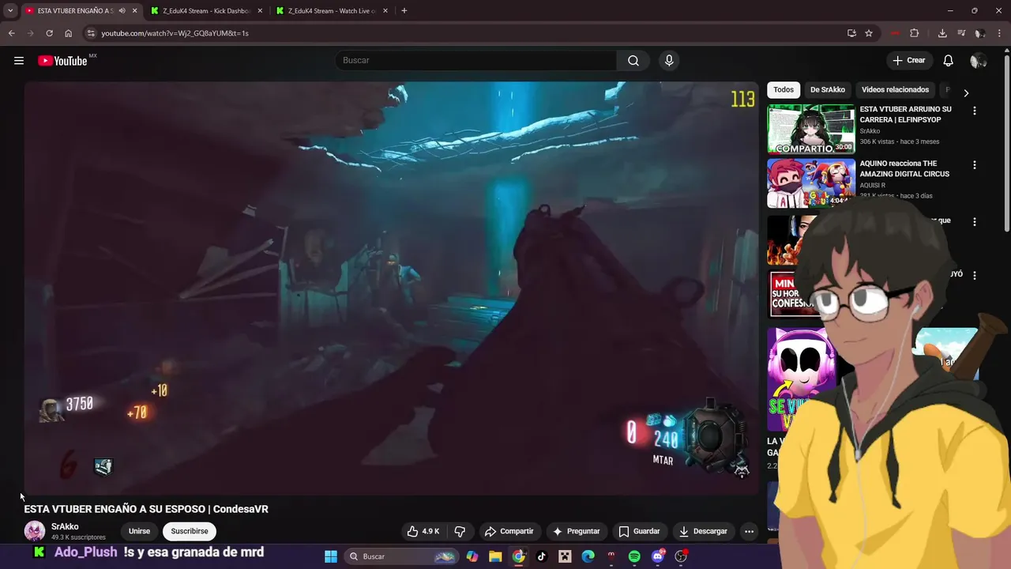The image size is (1011, 569).
Task: Open the YouTube hamburger guide menu
Action: coord(19,61)
